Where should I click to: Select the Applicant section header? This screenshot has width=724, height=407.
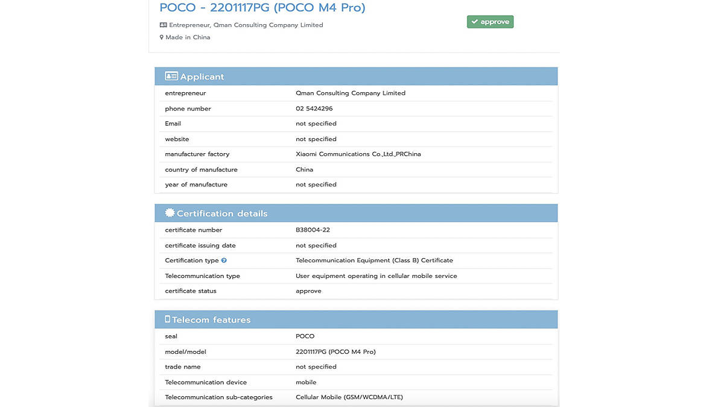click(x=203, y=77)
